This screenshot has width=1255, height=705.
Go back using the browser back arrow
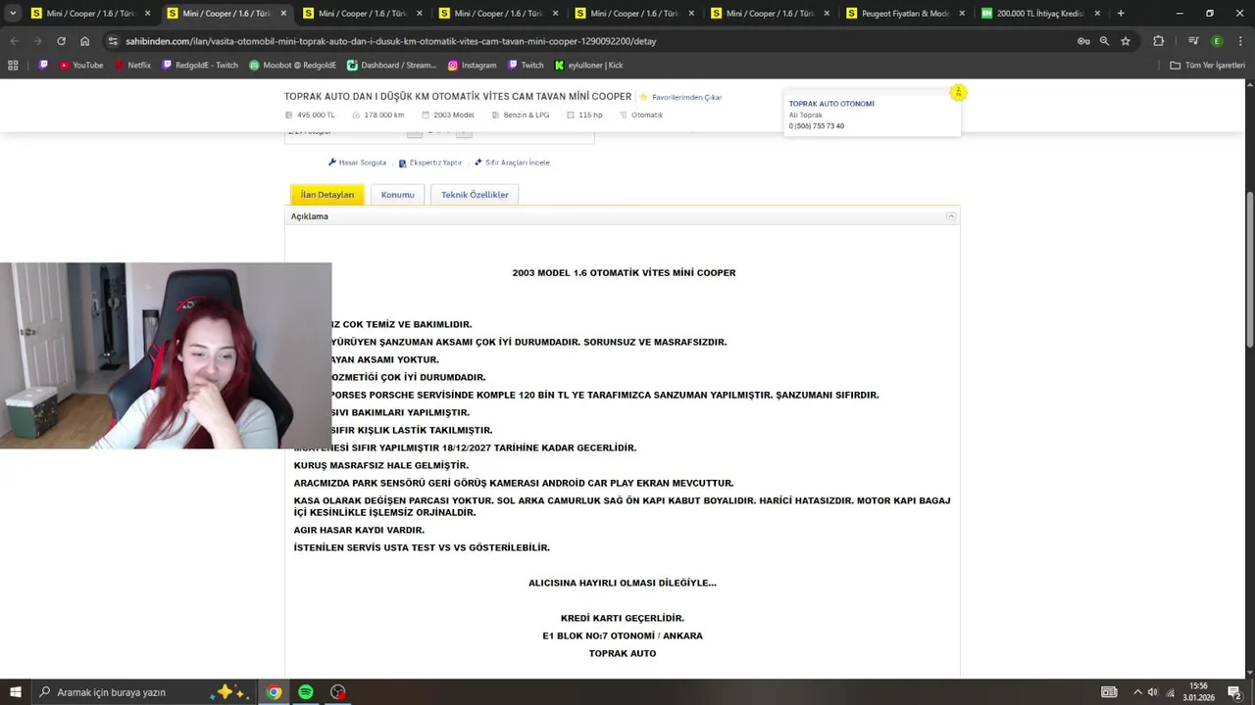(x=14, y=41)
